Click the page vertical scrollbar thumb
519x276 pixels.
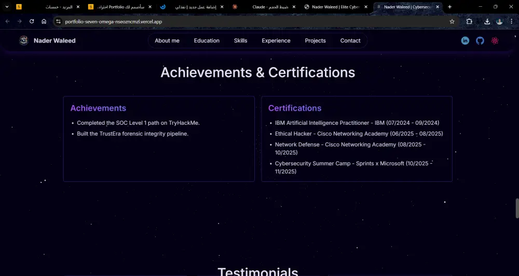point(517,208)
